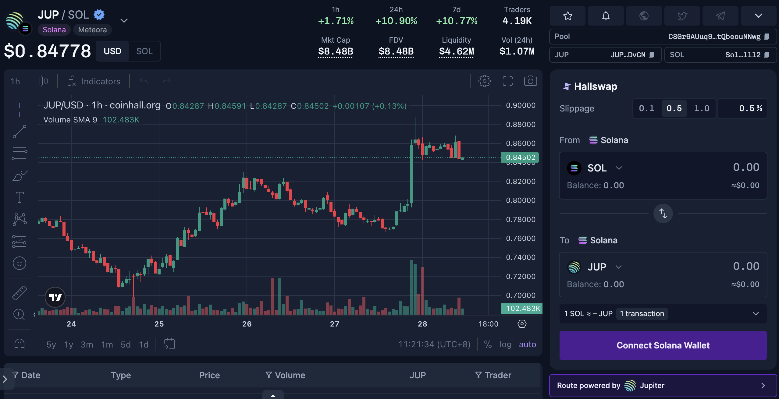Set slippage to 1.0
Image resolution: width=779 pixels, height=399 pixels.
(702, 108)
